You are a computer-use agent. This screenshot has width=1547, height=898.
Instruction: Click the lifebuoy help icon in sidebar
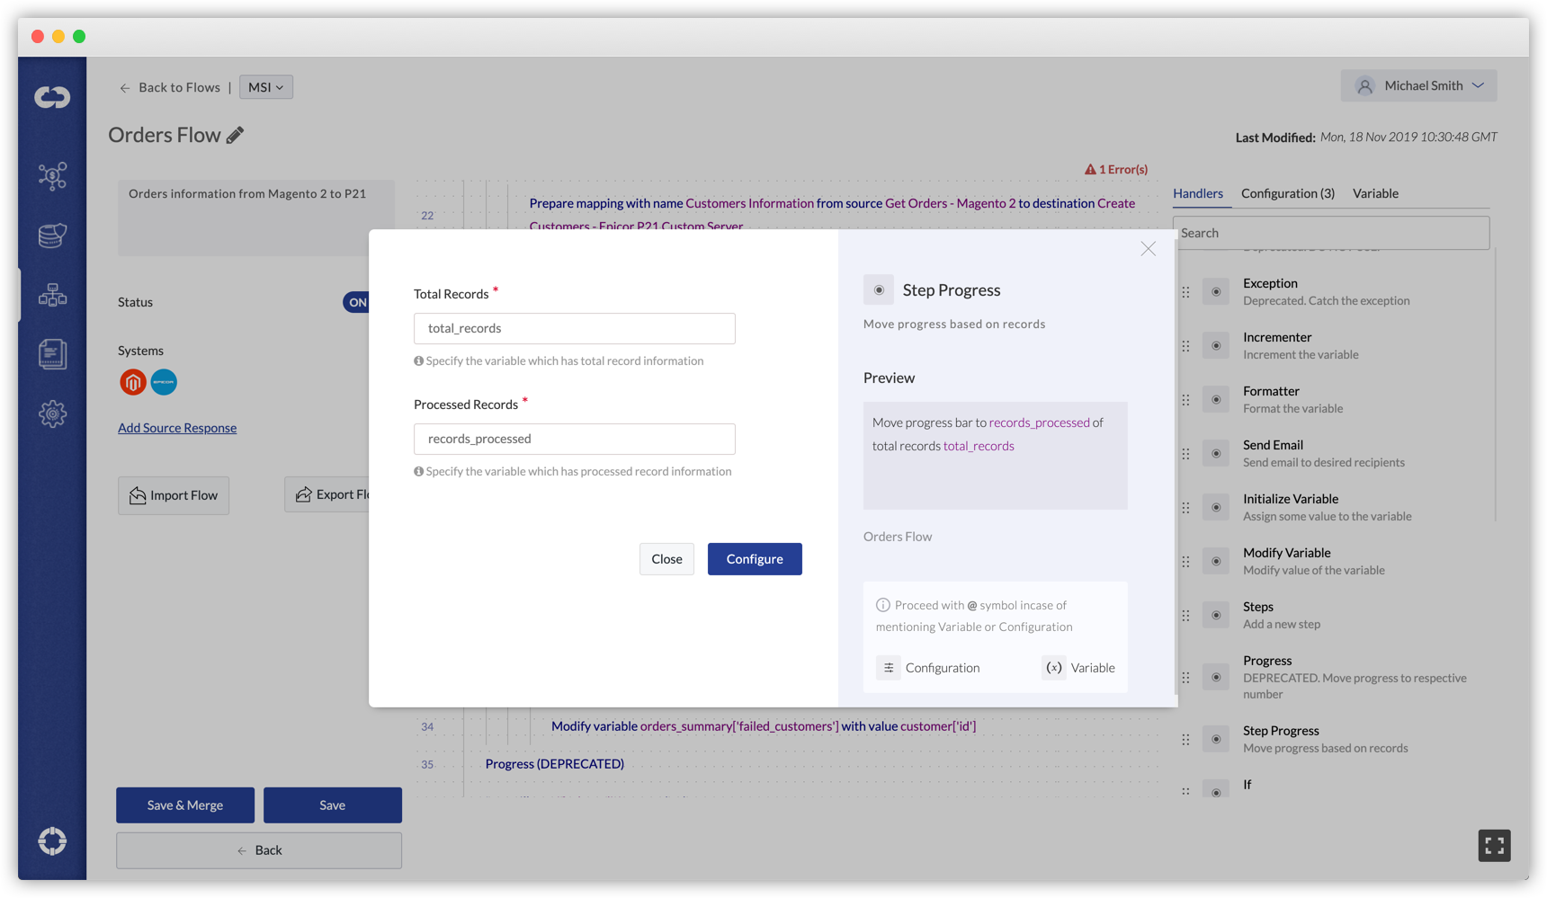pyautogui.click(x=52, y=841)
